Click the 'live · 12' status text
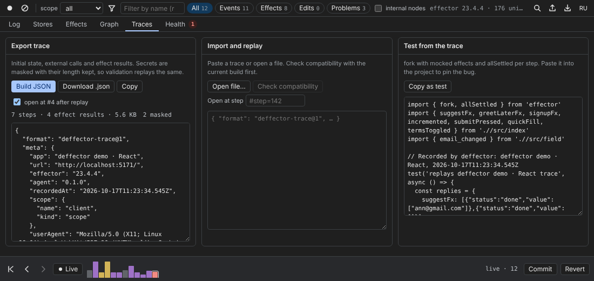The height and width of the screenshot is (281, 594). click(501, 269)
